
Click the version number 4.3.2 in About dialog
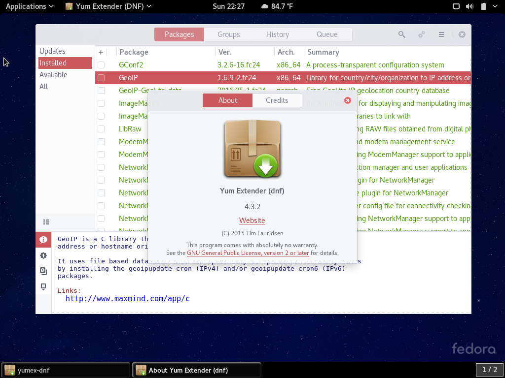pos(252,206)
